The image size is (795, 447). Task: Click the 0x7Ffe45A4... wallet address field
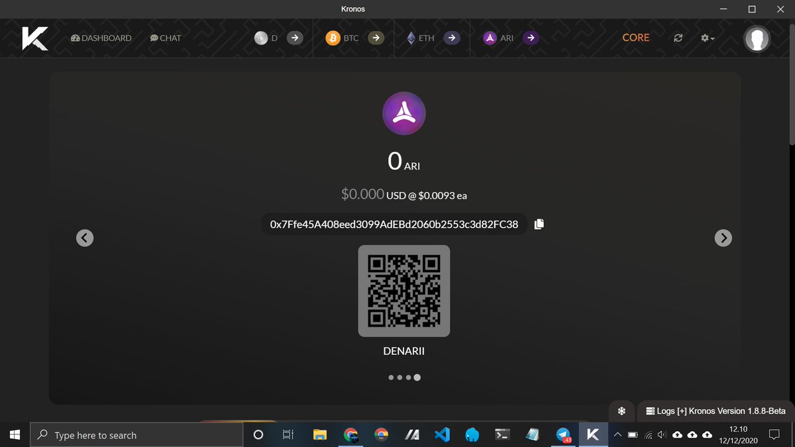(394, 224)
